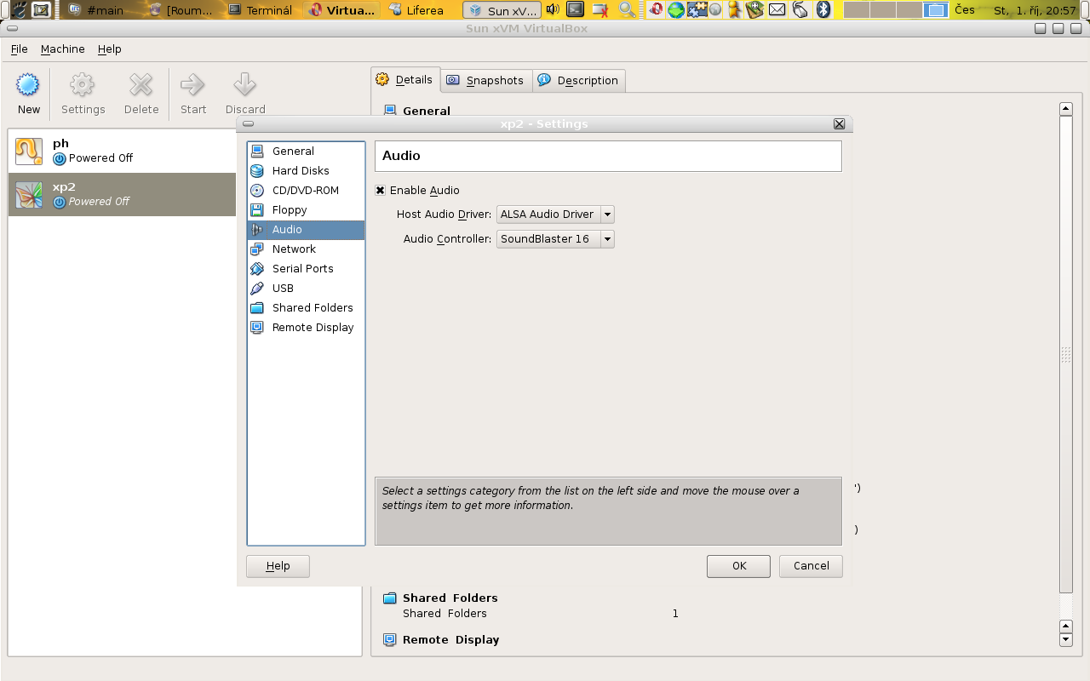Viewport: 1090px width, 681px height.
Task: Click the yellow figure messenger icon
Action: (733, 10)
